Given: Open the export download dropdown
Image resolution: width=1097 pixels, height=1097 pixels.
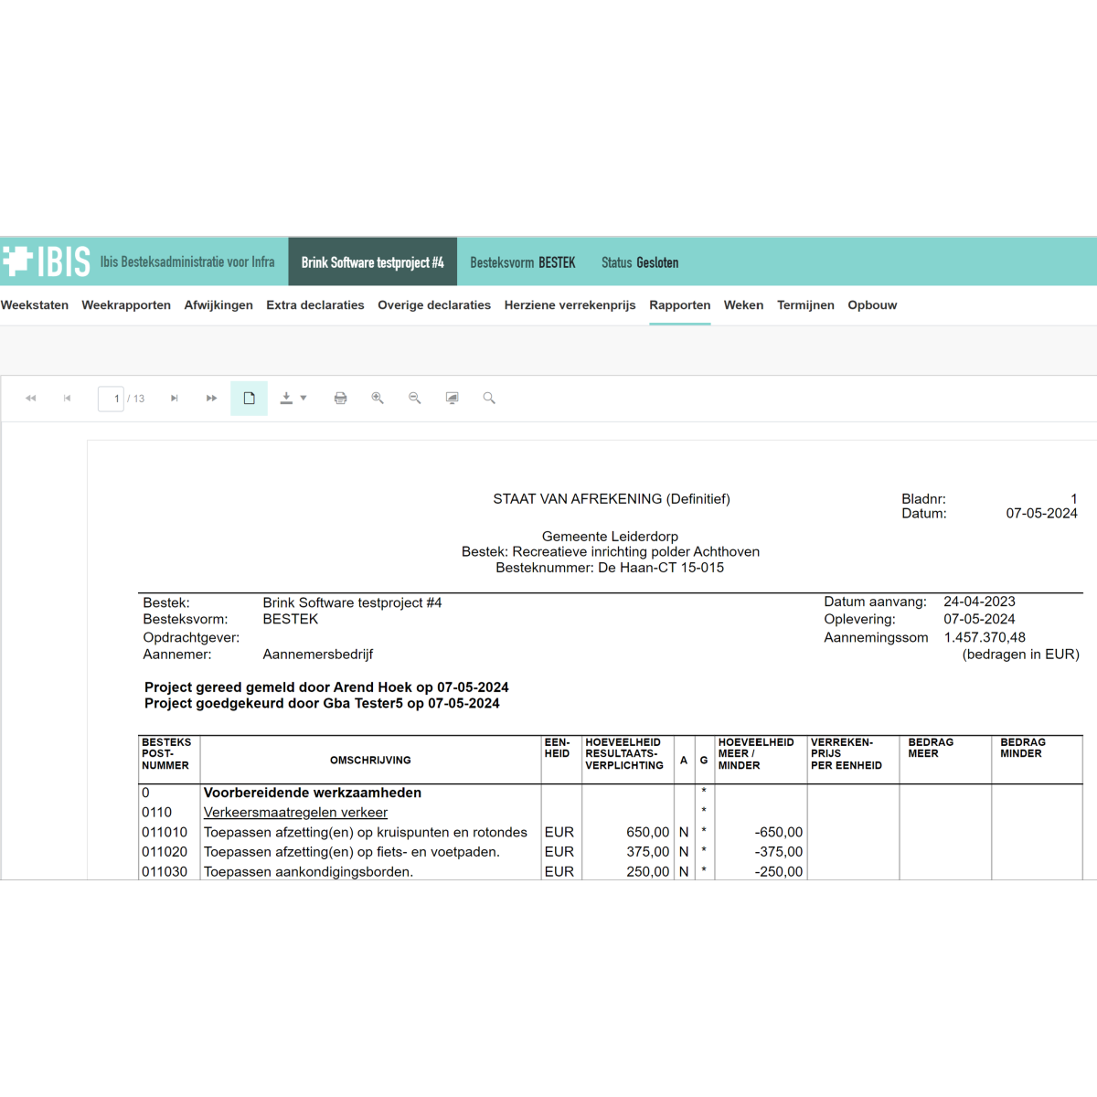Looking at the screenshot, I should [x=293, y=399].
